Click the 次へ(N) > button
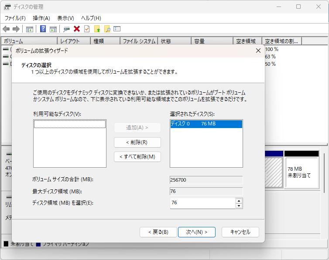 (x=197, y=232)
